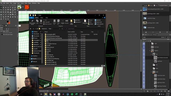Screen dimensions: 171x96
Task: Open File Explorer from the taskbar
Action: coord(46,94)
